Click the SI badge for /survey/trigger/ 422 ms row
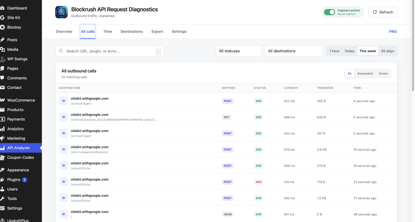Viewport: 415px width, 222px height. tap(64, 101)
